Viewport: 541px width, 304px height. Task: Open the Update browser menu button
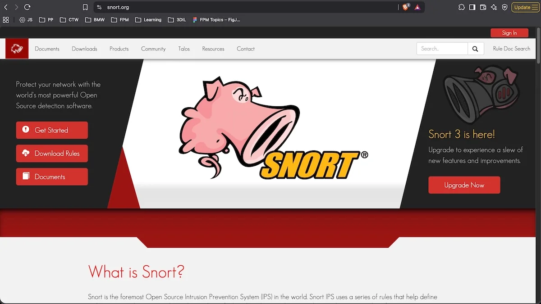[526, 7]
